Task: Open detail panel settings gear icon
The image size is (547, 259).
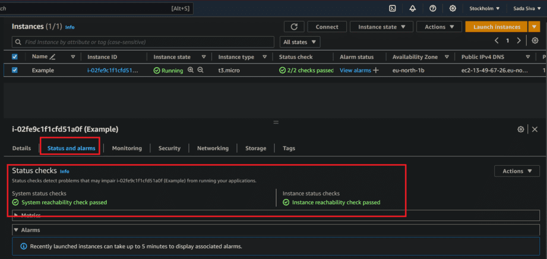Action: click(x=520, y=129)
